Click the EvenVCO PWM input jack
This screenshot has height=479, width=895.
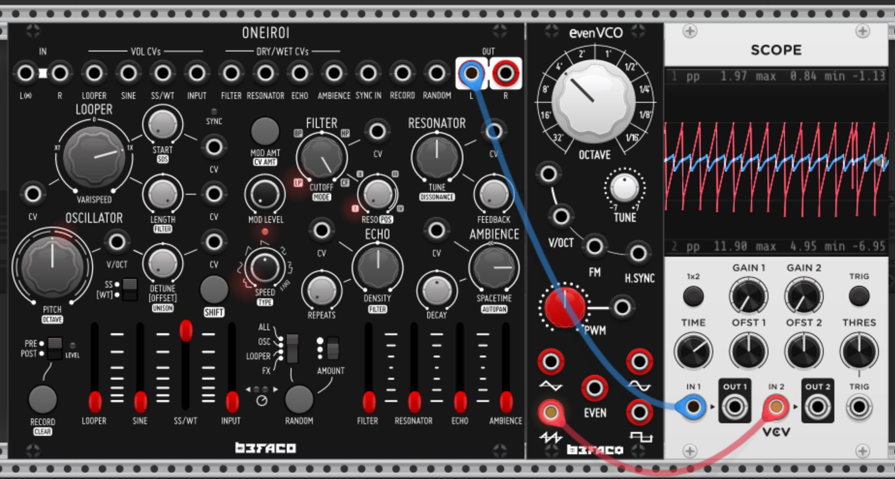pyautogui.click(x=622, y=307)
